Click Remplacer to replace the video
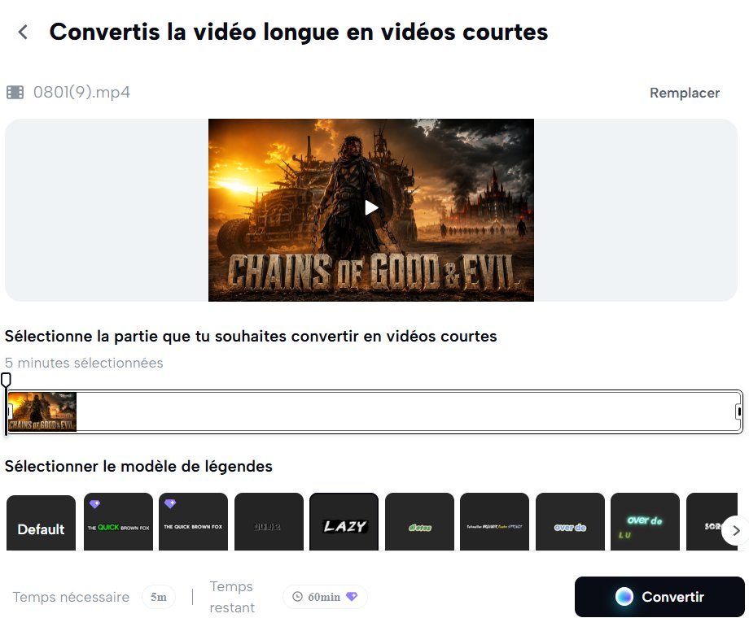Screen dimensions: 749x618 (684, 93)
